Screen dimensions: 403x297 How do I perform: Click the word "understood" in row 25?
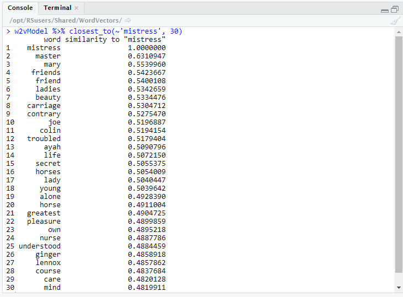(x=40, y=246)
